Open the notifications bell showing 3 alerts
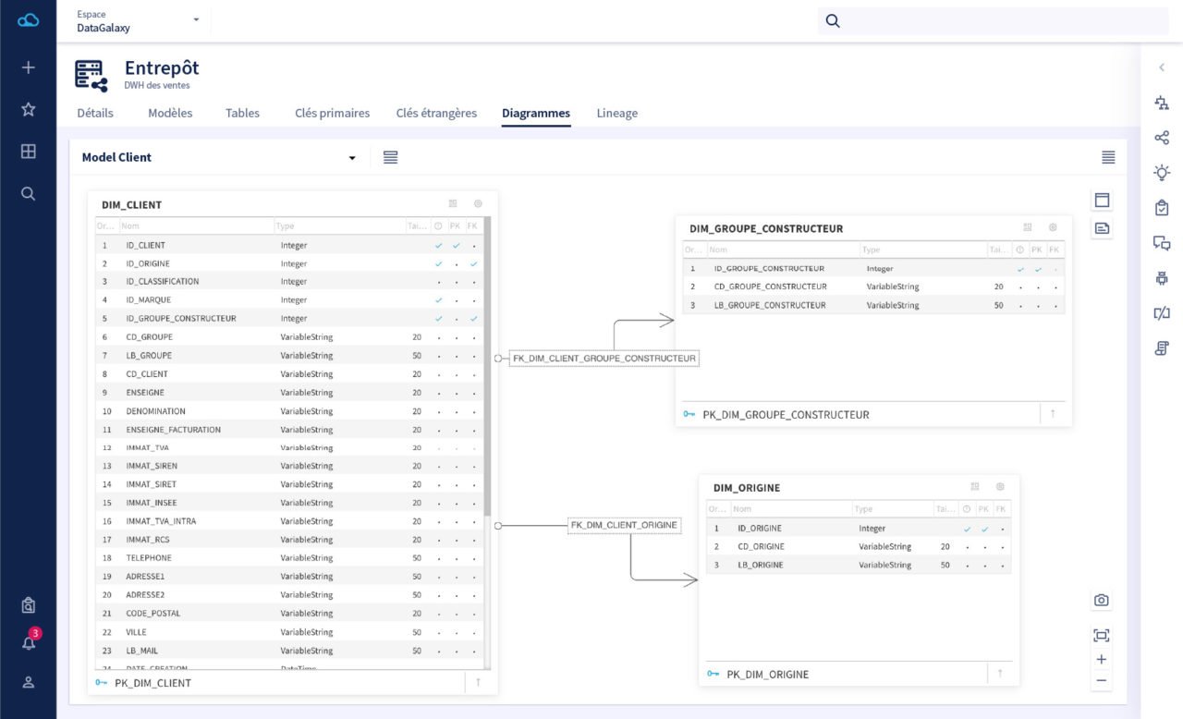 [x=27, y=643]
